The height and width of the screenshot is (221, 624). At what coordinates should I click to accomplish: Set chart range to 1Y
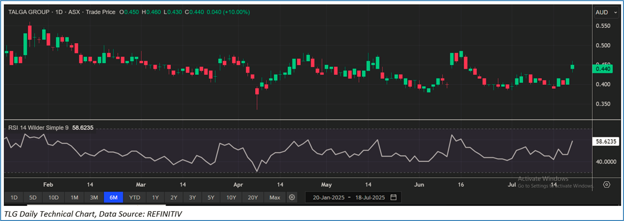coord(155,197)
